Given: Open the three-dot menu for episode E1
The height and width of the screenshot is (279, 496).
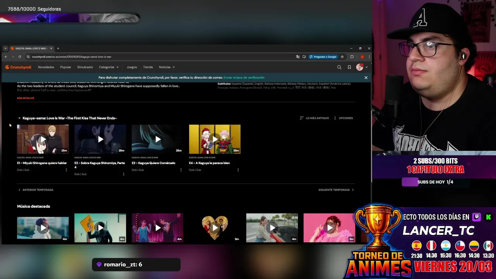Looking at the screenshot, I should 66,170.
